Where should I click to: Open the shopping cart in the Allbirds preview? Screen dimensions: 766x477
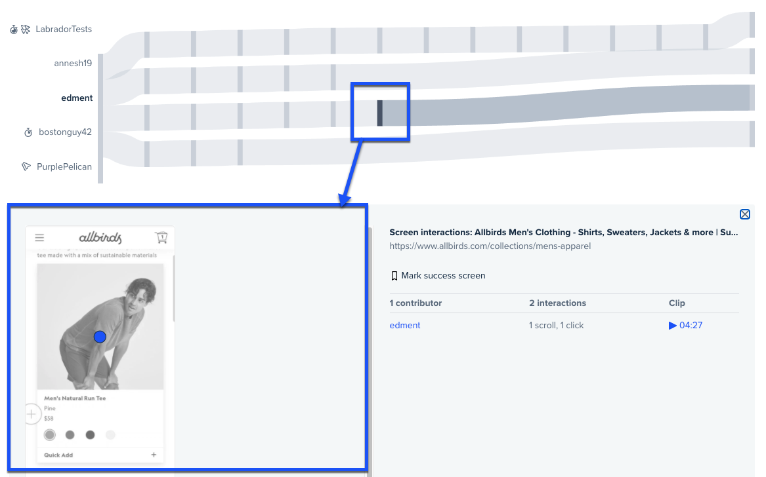161,237
